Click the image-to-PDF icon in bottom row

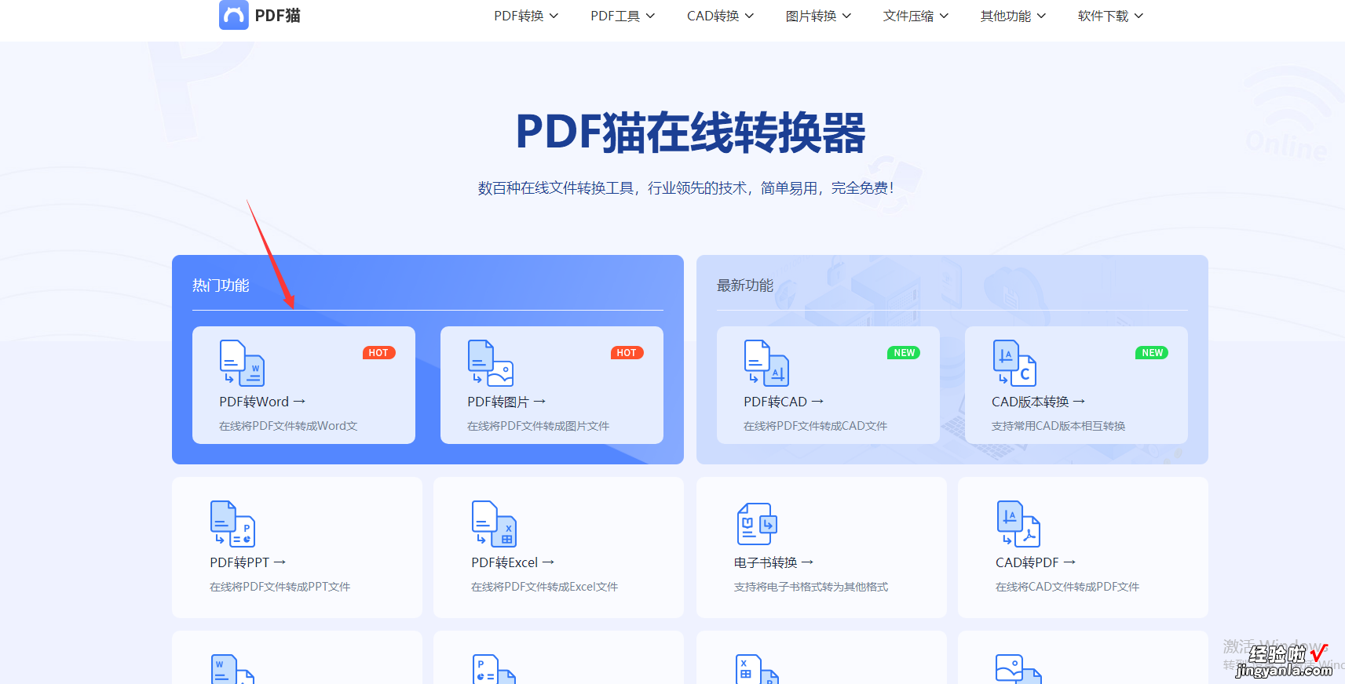pos(1018,669)
